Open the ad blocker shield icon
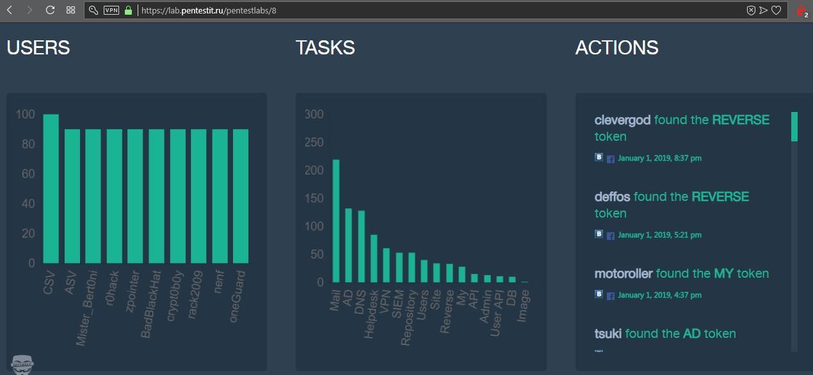 click(751, 10)
